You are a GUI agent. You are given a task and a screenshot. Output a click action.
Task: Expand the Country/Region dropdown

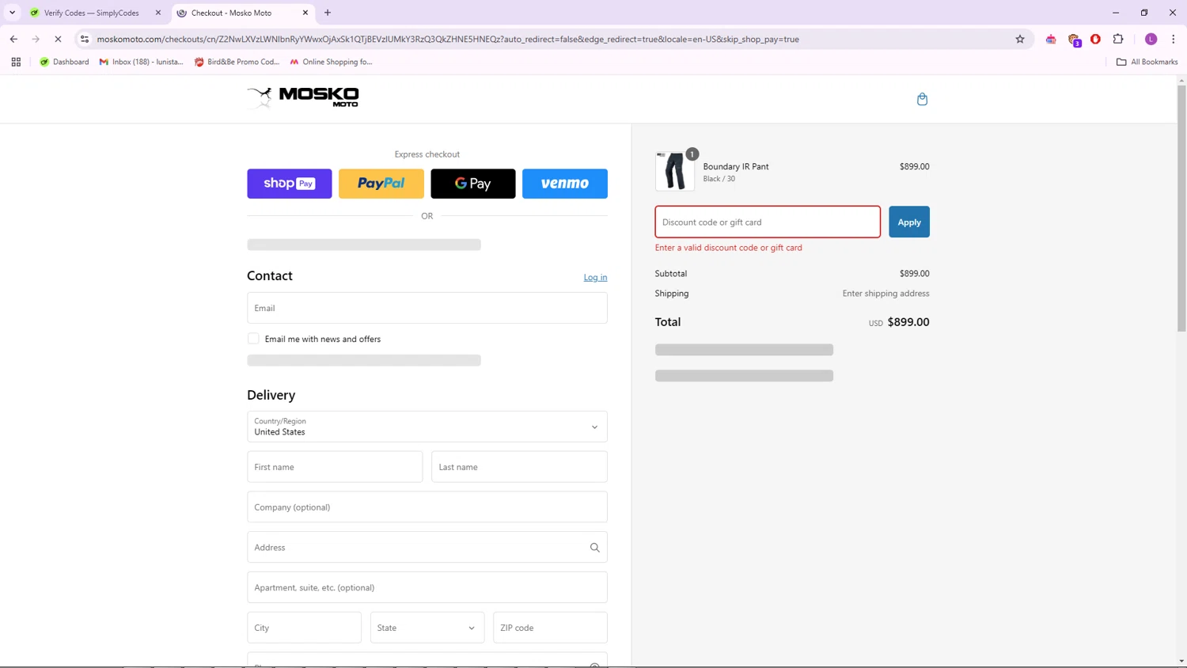point(427,427)
